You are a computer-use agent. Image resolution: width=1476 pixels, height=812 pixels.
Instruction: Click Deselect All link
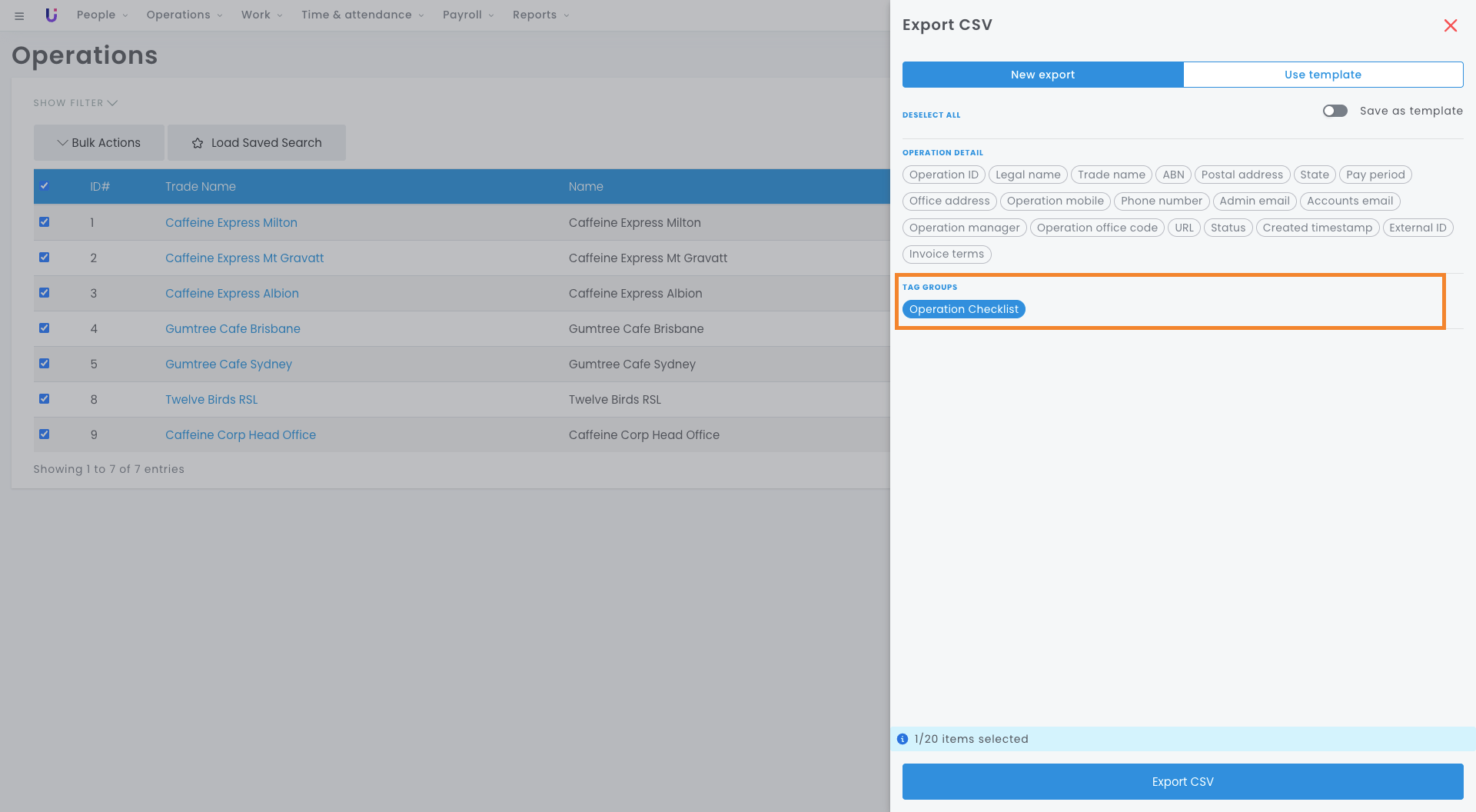(x=931, y=115)
